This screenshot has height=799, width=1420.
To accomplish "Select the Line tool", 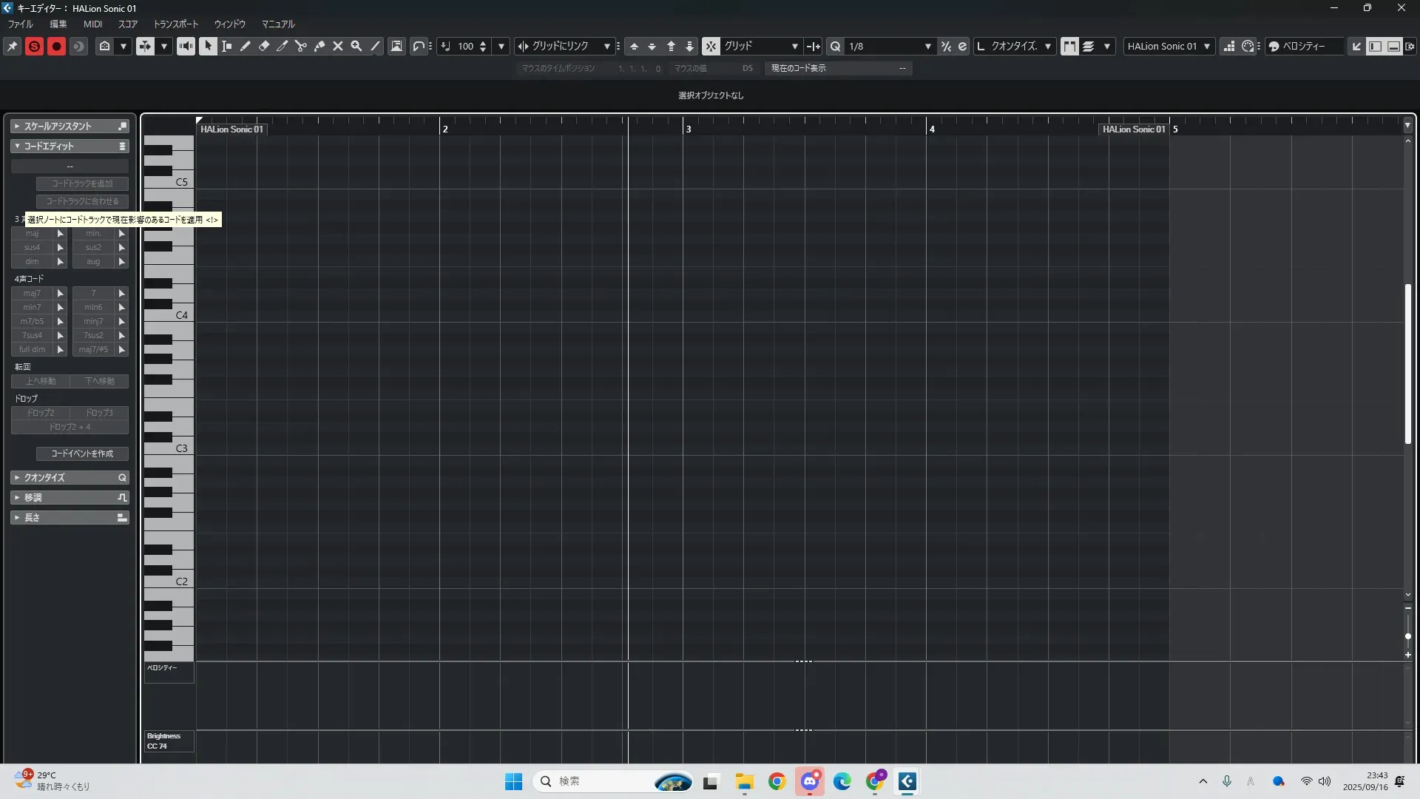I will [x=375, y=46].
